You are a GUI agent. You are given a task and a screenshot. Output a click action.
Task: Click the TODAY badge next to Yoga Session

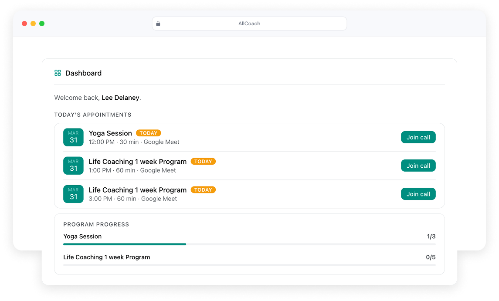click(x=148, y=133)
